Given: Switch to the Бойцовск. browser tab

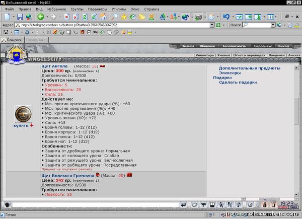Looking at the screenshot, I should [x=12, y=40].
